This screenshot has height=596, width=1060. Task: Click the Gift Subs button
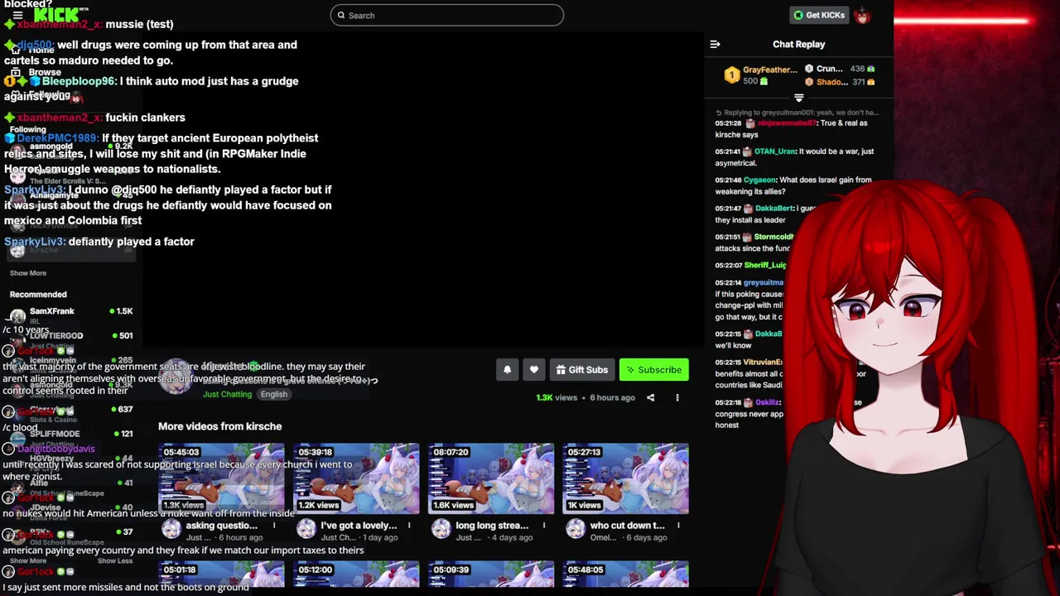[x=582, y=370]
